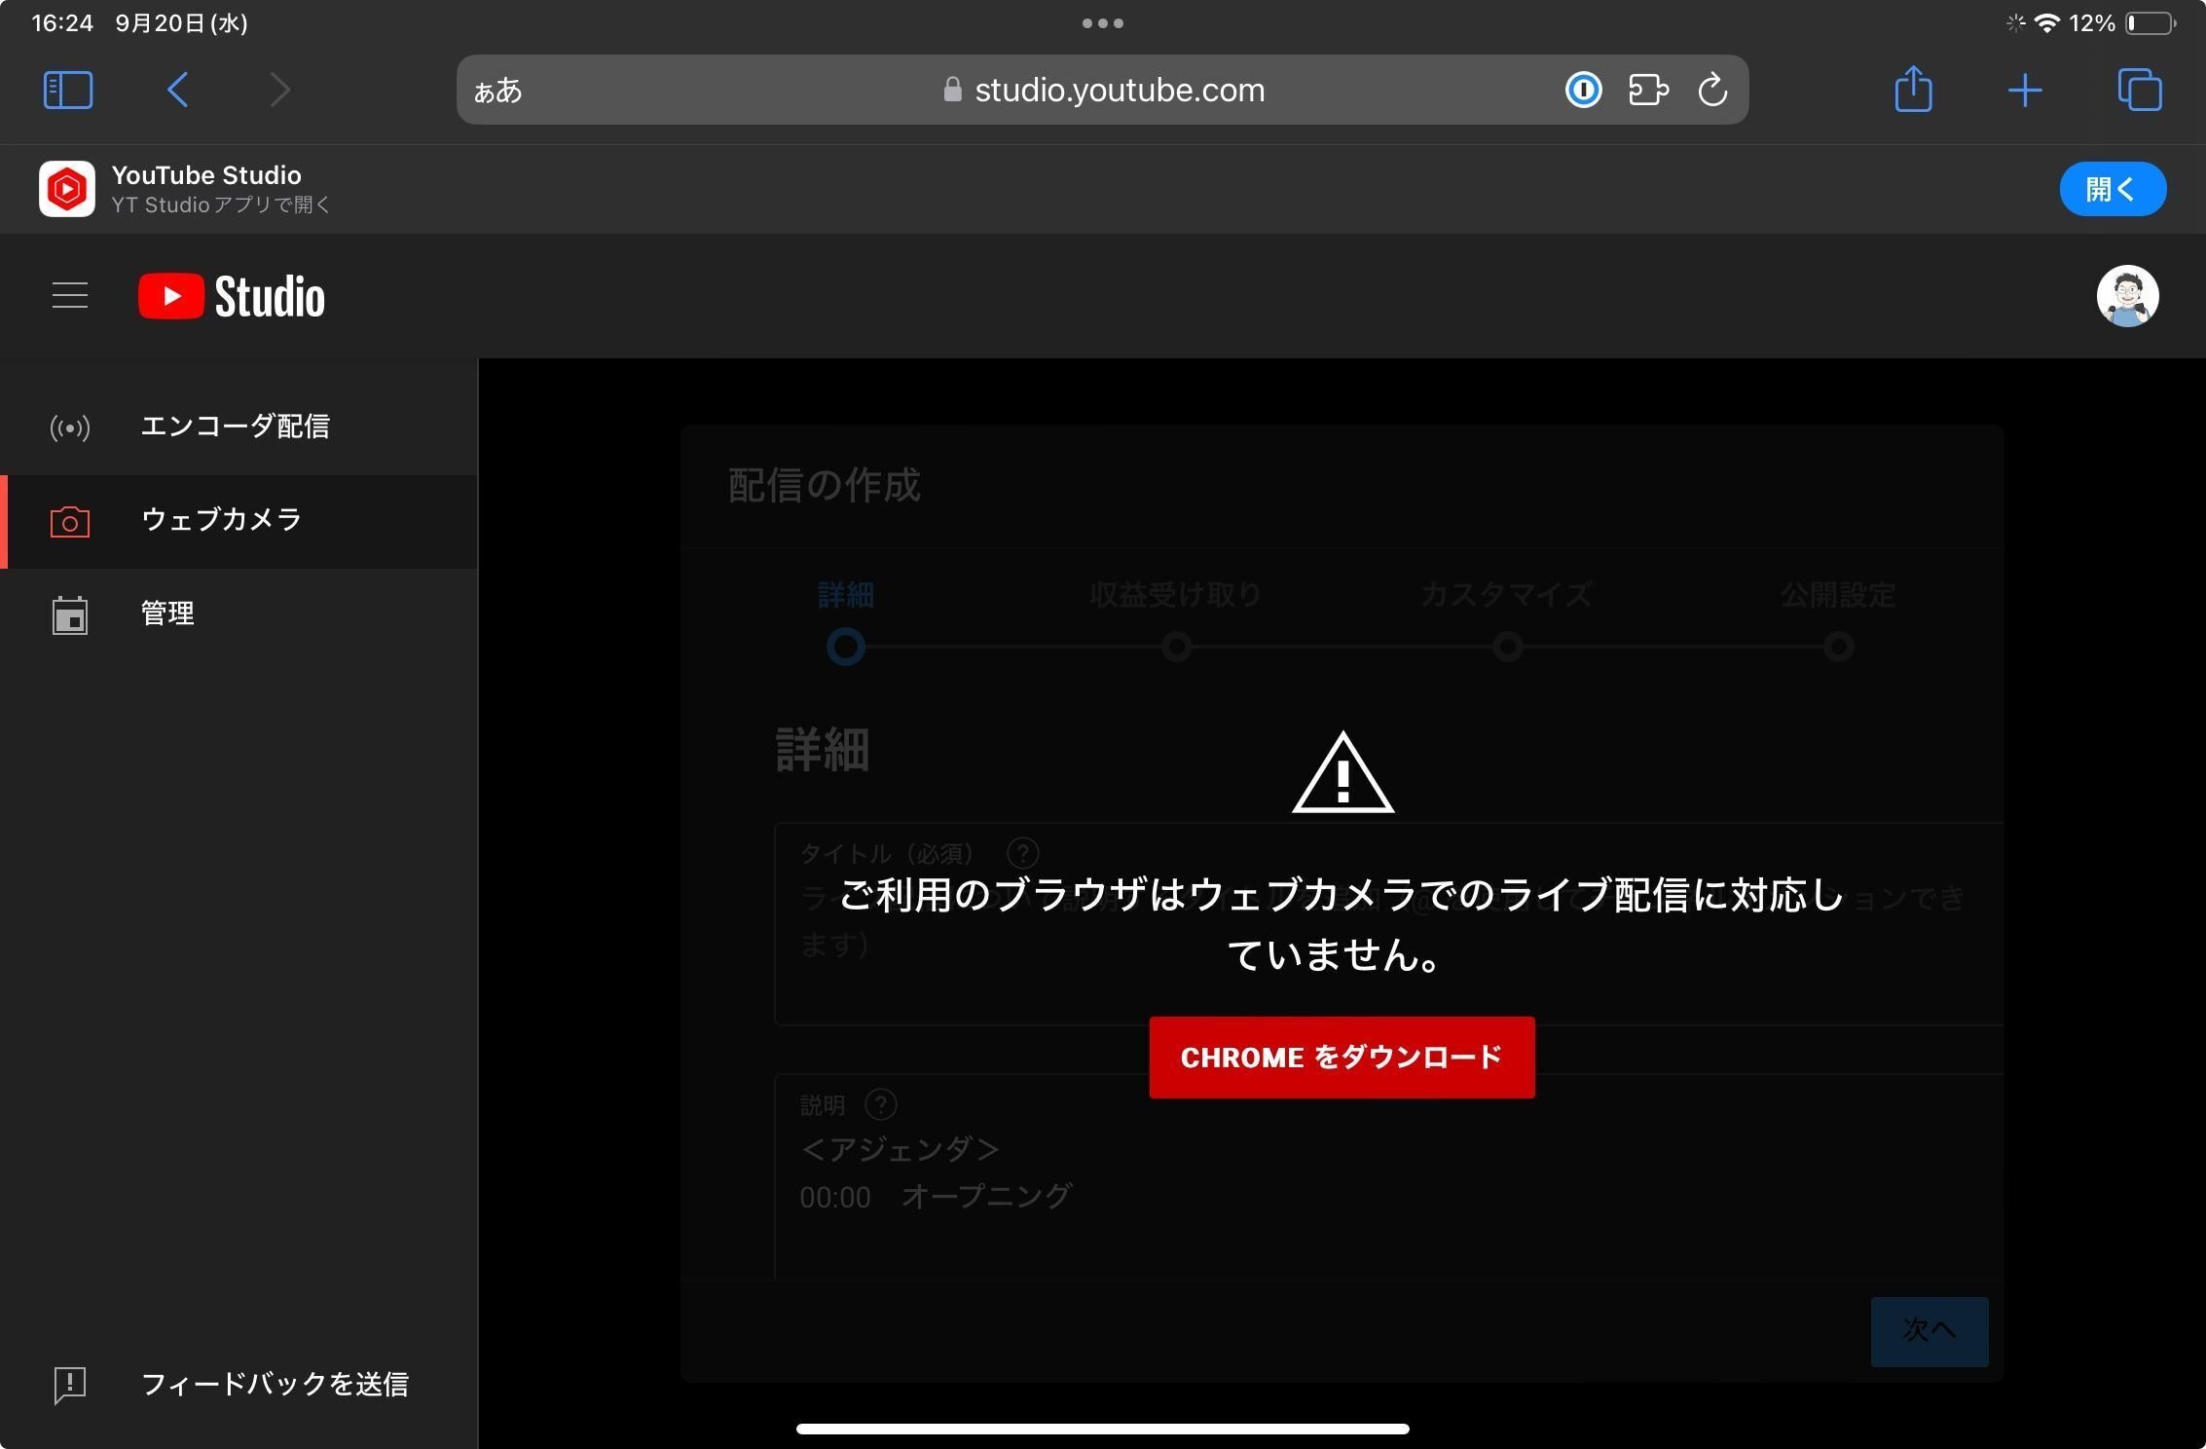This screenshot has width=2206, height=1449.
Task: Tap the YouTube Studio app banner icon
Action: pos(67,189)
